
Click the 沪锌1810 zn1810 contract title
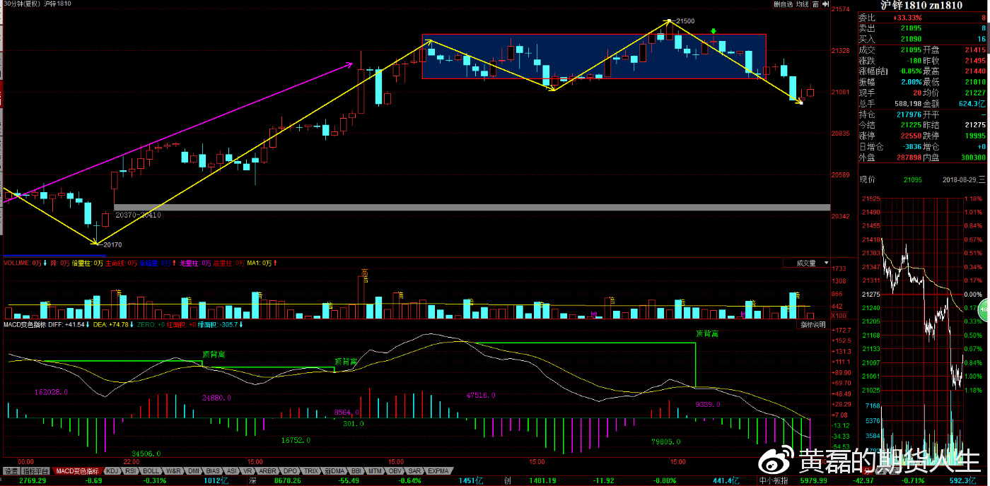point(921,5)
